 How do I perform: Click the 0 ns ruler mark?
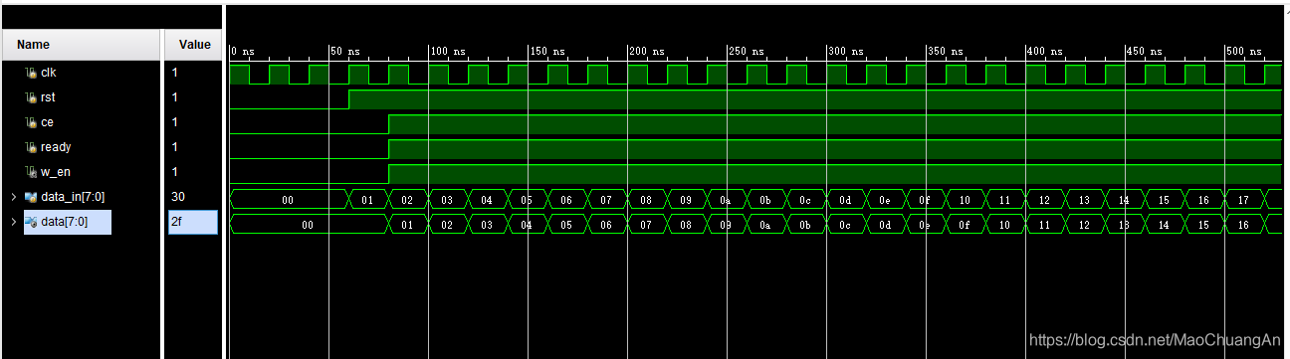(x=243, y=51)
